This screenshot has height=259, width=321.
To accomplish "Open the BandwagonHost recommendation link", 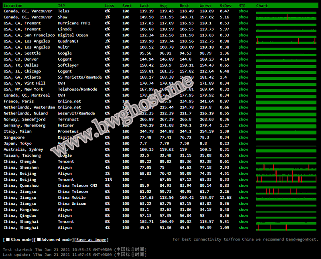I will [301, 239].
